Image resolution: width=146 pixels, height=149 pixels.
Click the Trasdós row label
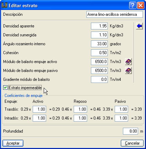click(x=11, y=109)
